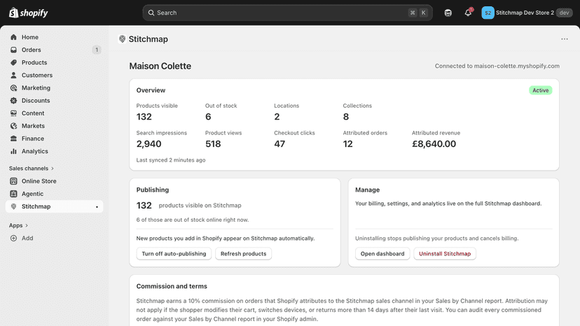Click the Add apps plus icon
The width and height of the screenshot is (580, 326).
(x=14, y=238)
